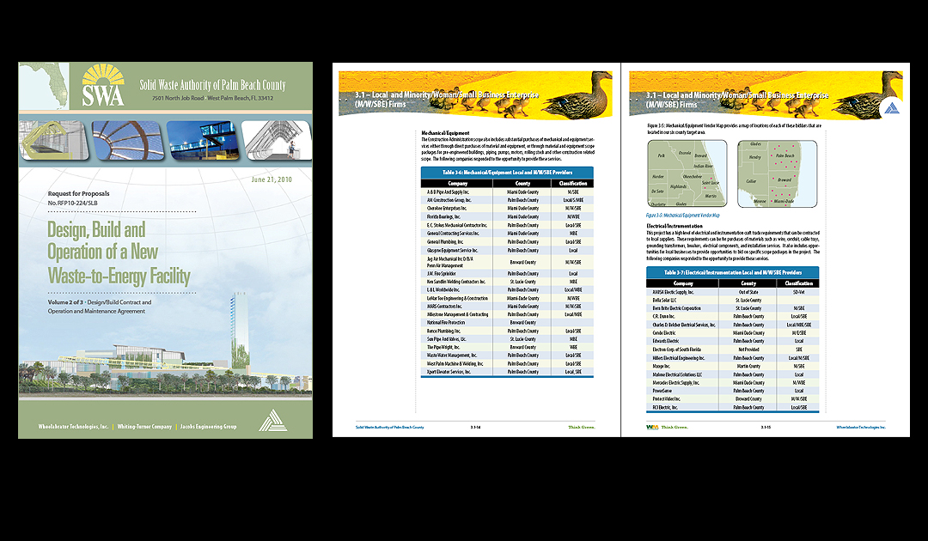The image size is (928, 541).
Task: Click the WM logo in the right page footer
Action: (x=651, y=427)
